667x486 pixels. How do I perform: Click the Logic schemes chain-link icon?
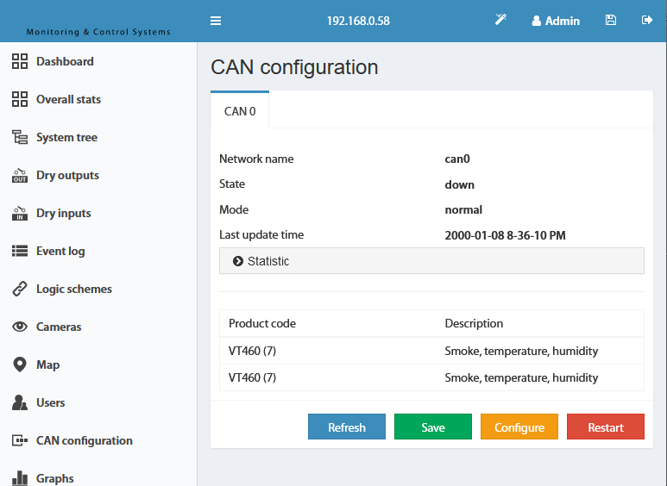[x=20, y=289]
